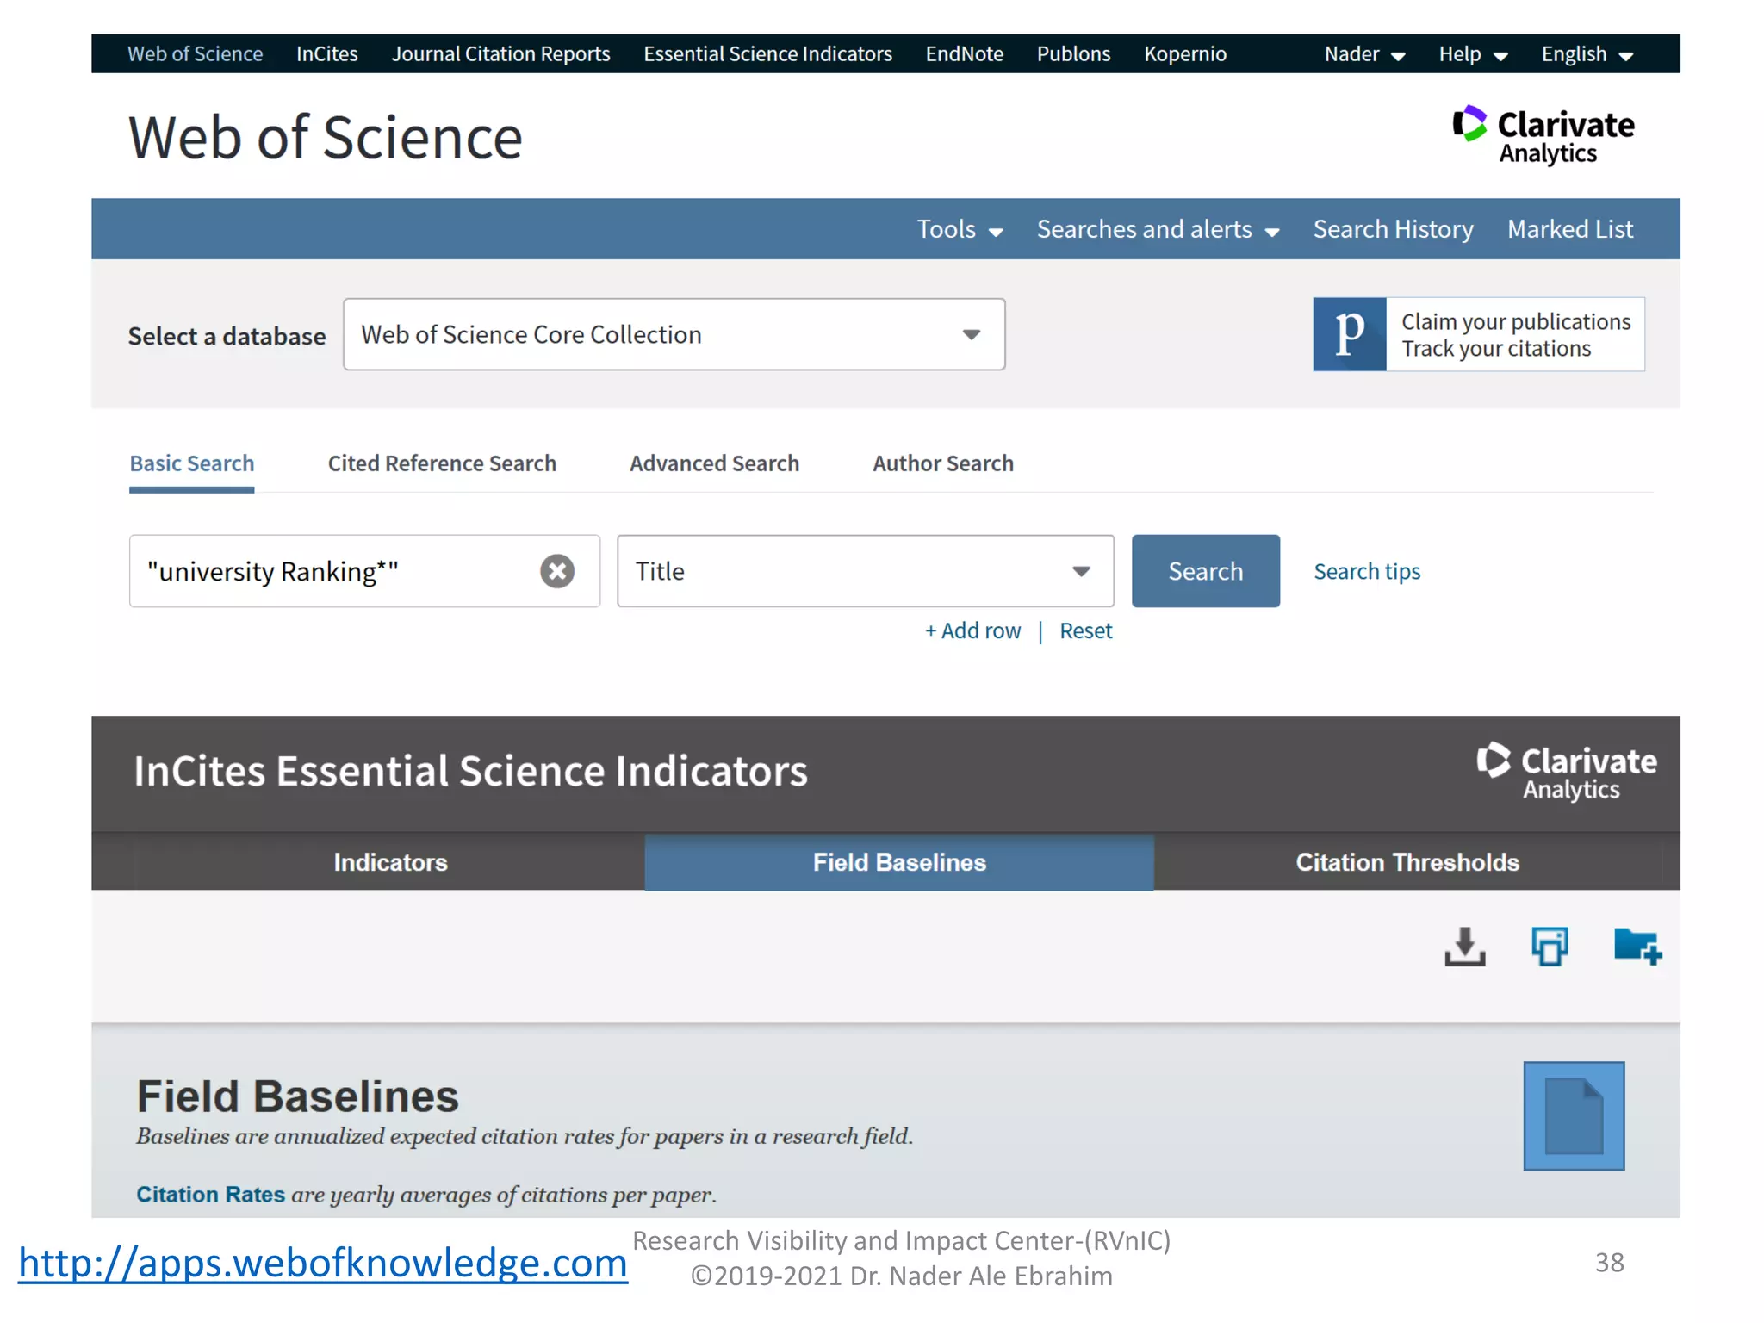Click the Clarivate Analytics logo in the InCites header
The width and height of the screenshot is (1764, 1323).
[1567, 772]
